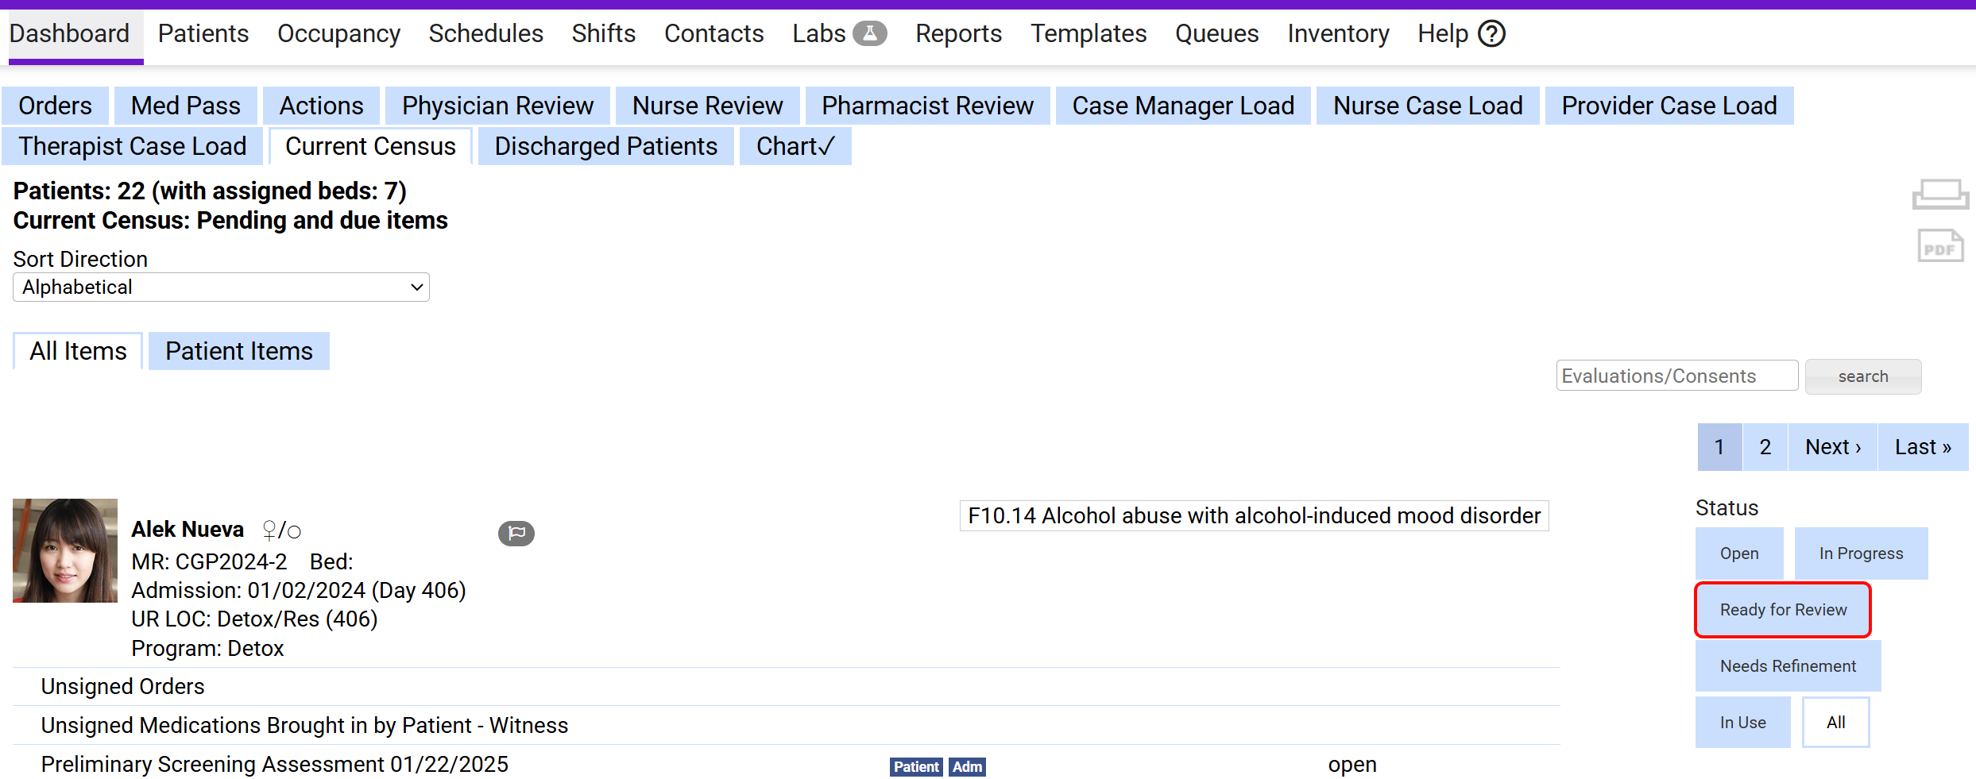Open the Help question mark icon
This screenshot has height=779, width=1976.
[x=1491, y=34]
